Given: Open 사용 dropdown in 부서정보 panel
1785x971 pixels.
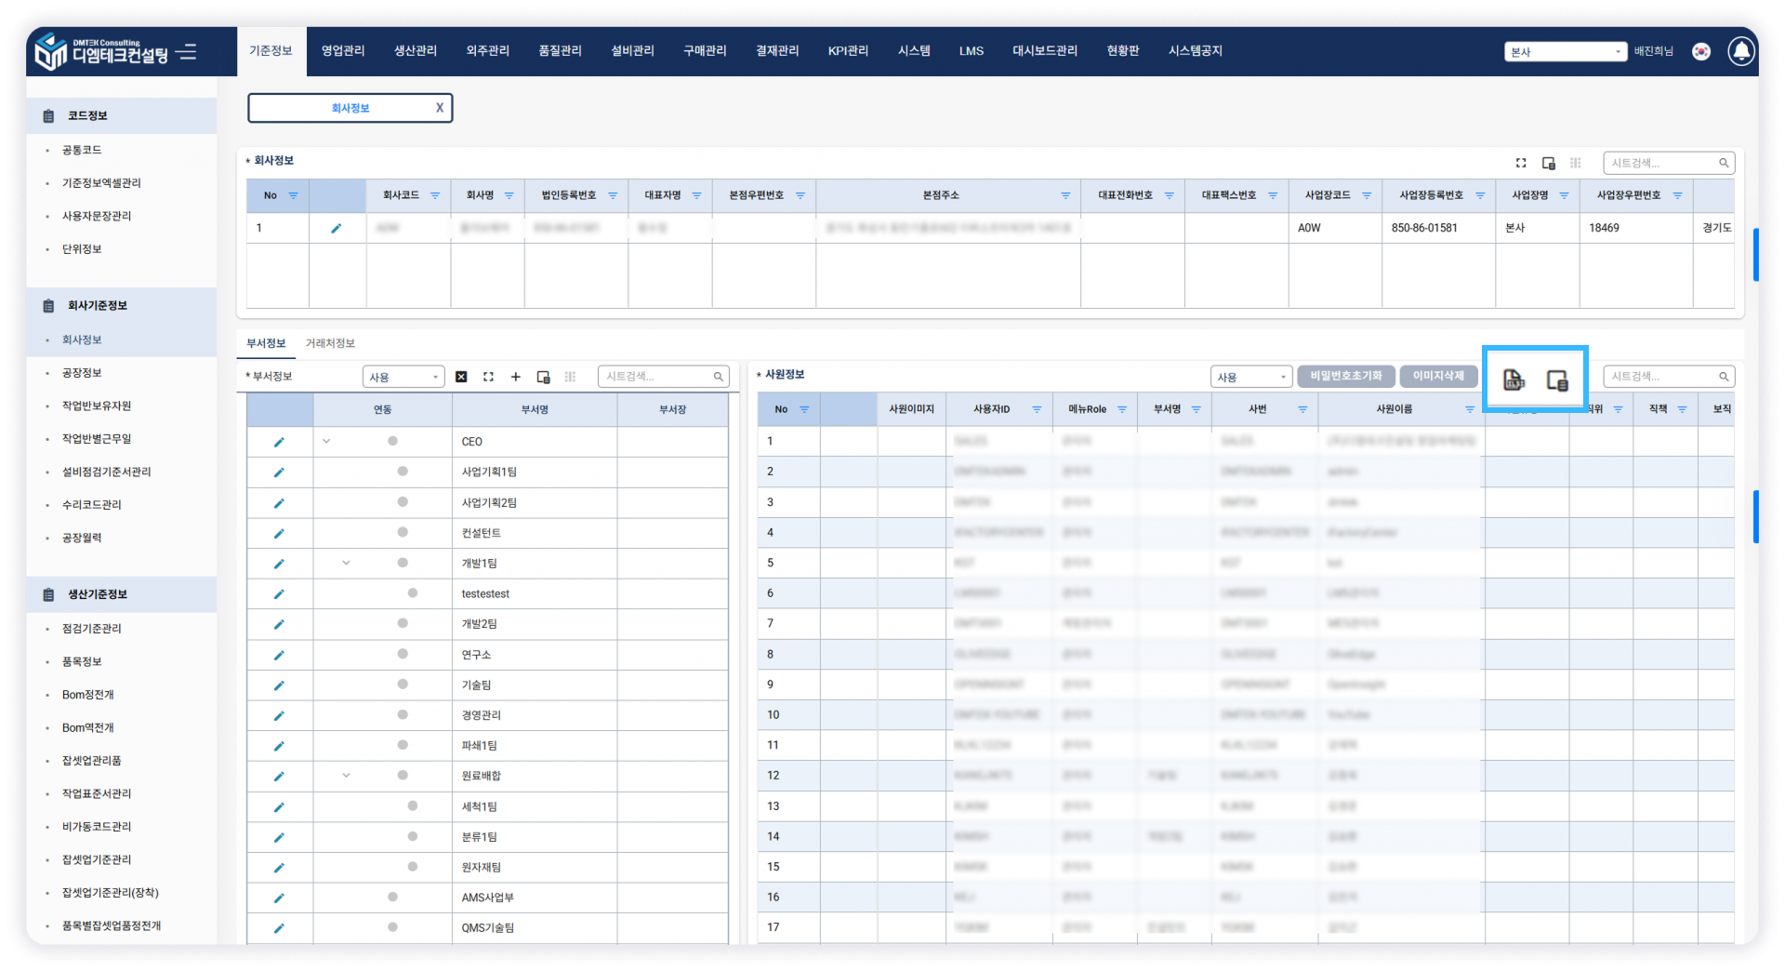Looking at the screenshot, I should point(403,377).
